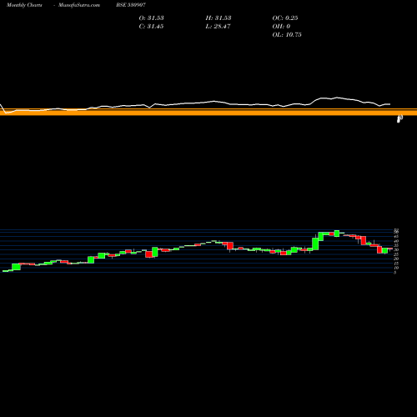Click the 35 price axis label

[396, 245]
